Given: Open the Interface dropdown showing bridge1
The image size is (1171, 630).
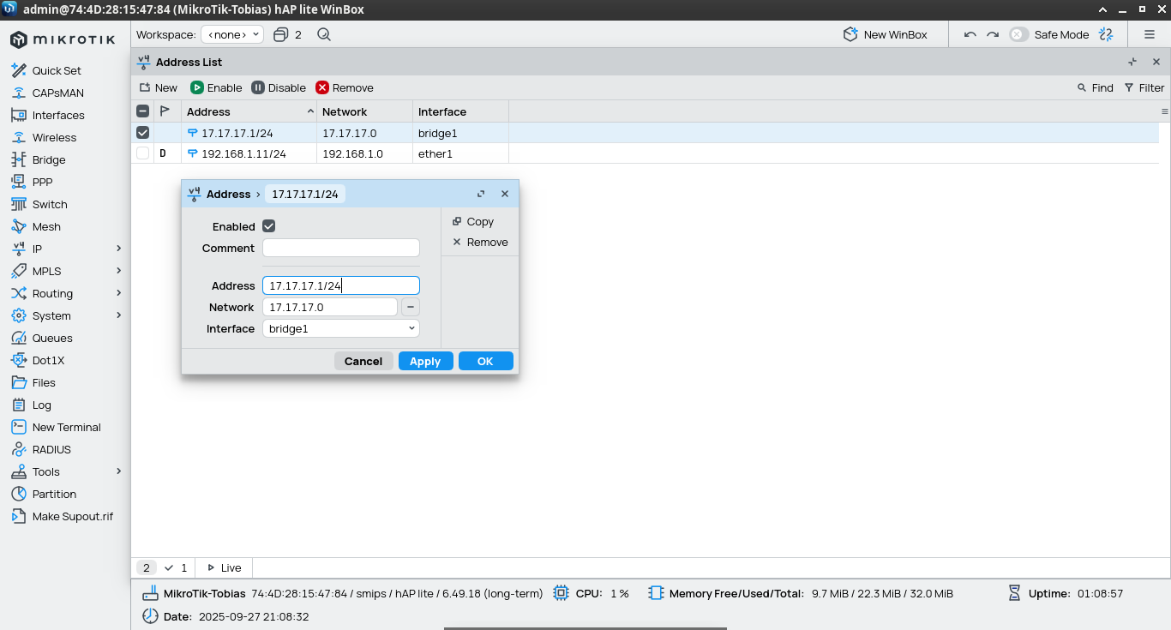Looking at the screenshot, I should point(340,329).
